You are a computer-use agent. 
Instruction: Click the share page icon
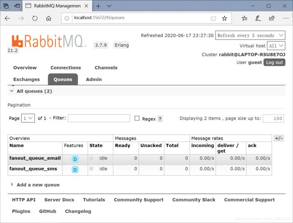point(272,18)
